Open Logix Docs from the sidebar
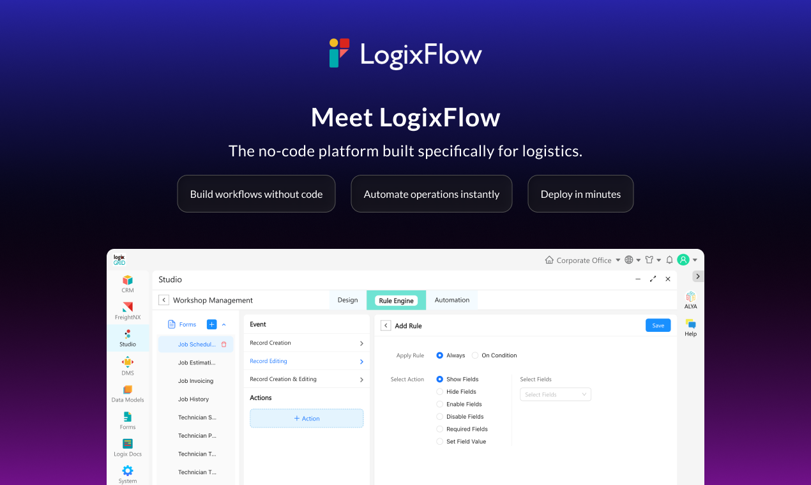 click(127, 445)
